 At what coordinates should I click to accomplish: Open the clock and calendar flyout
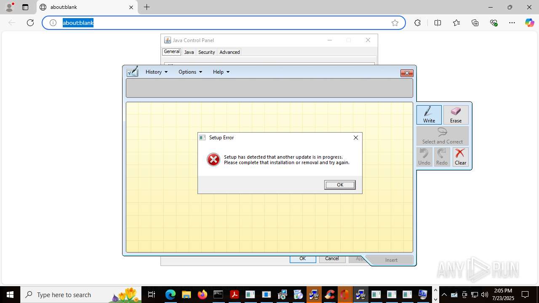(503, 295)
